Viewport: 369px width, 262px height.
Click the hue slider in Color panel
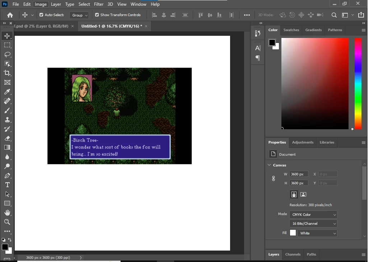[358, 83]
